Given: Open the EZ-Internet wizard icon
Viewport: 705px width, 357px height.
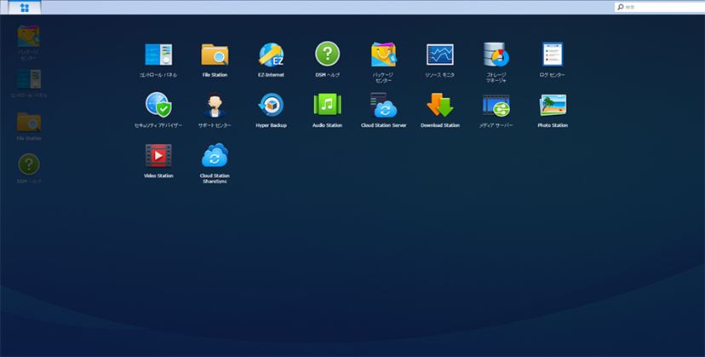Looking at the screenshot, I should [271, 55].
